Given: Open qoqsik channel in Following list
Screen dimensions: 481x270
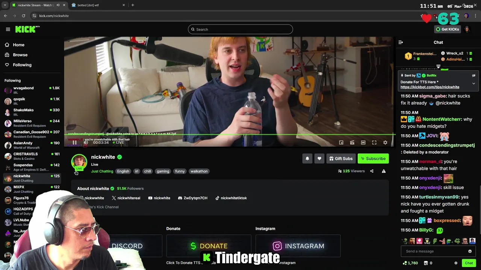Looking at the screenshot, I should click(x=32, y=101).
